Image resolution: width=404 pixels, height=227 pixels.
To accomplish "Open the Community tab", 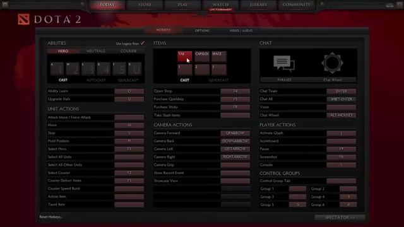I will 296,5.
